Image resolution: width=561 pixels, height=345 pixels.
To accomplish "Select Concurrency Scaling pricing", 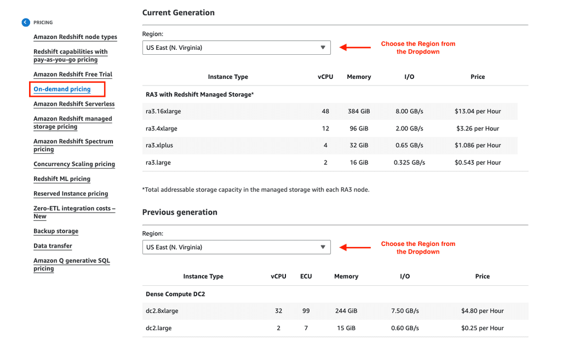I will (x=74, y=164).
